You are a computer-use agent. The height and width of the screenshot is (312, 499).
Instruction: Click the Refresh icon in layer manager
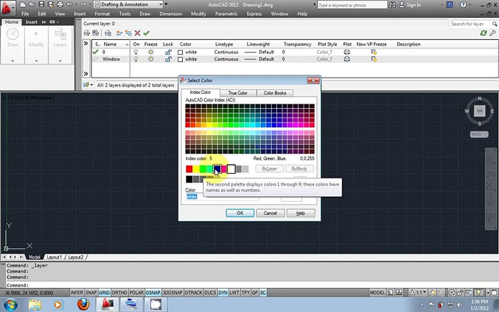[483, 33]
